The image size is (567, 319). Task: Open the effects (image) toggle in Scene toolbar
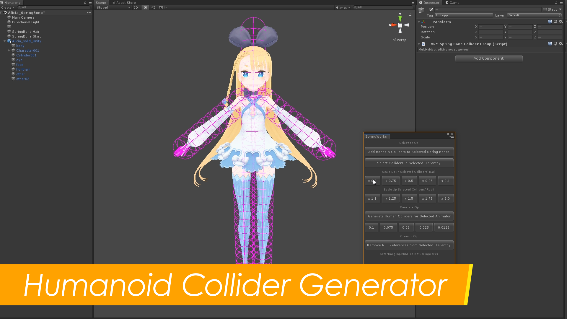point(161,7)
